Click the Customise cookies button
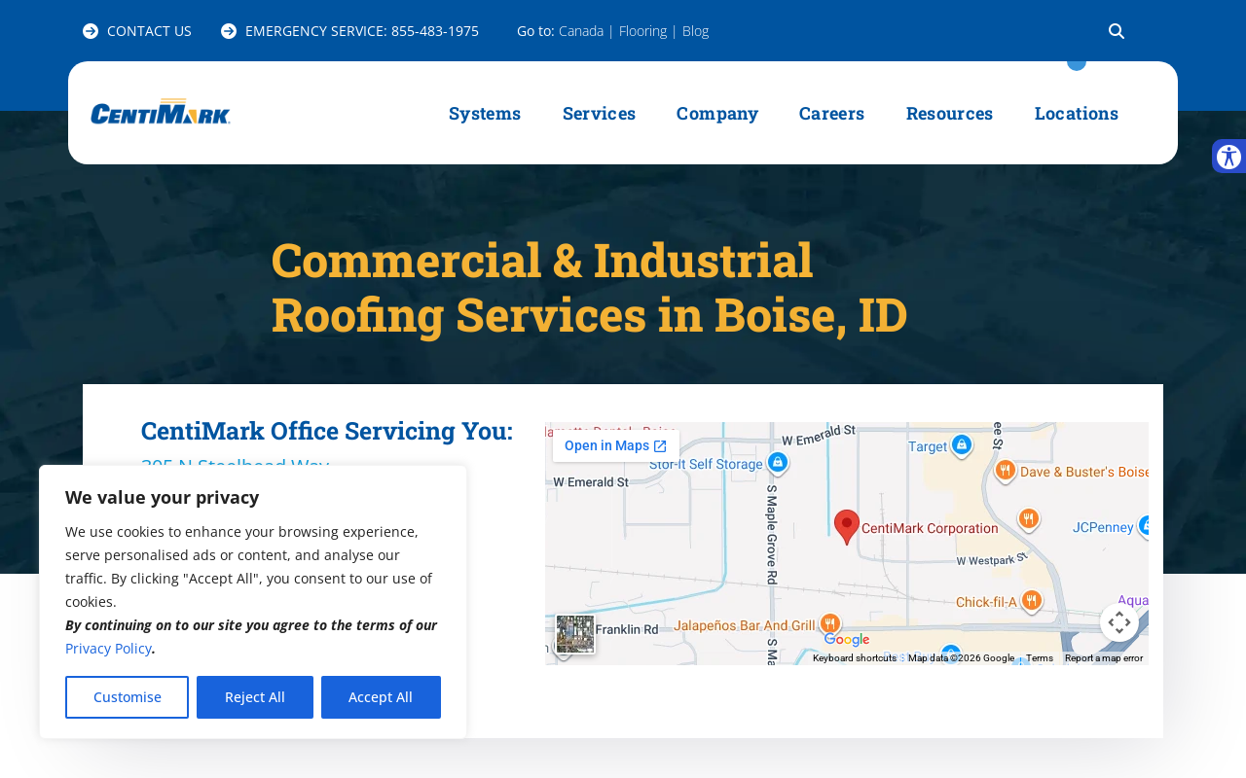Screen dimensions: 1246x778 point(127,697)
